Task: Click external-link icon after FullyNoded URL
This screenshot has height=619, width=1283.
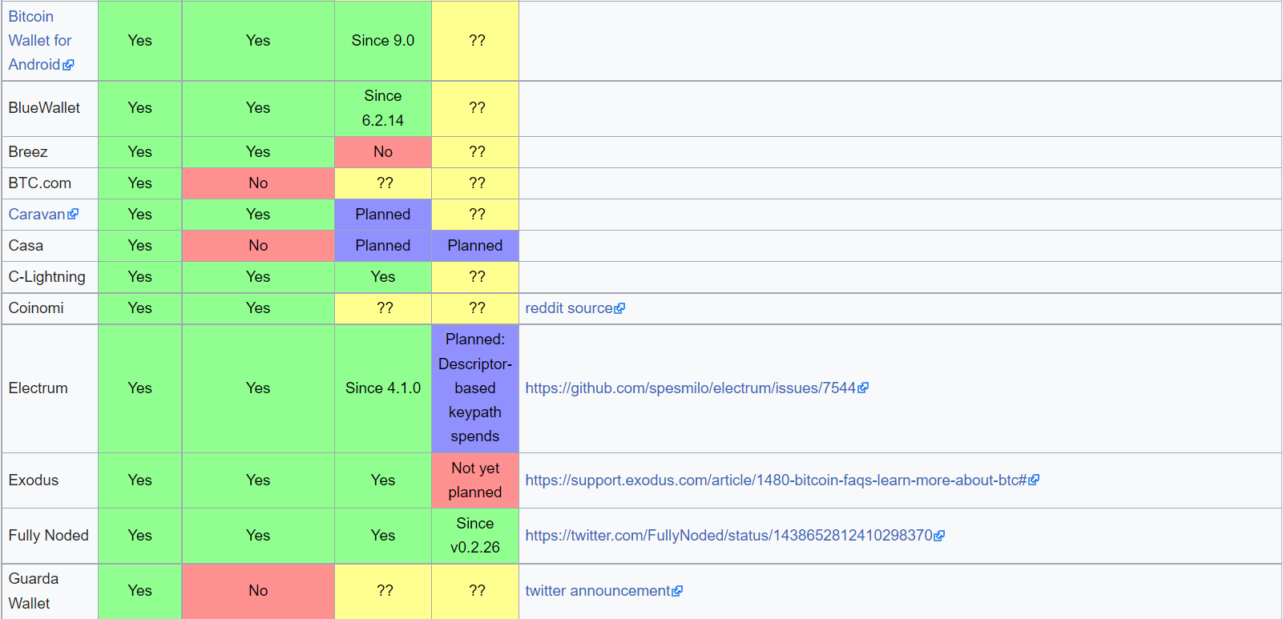Action: point(940,536)
